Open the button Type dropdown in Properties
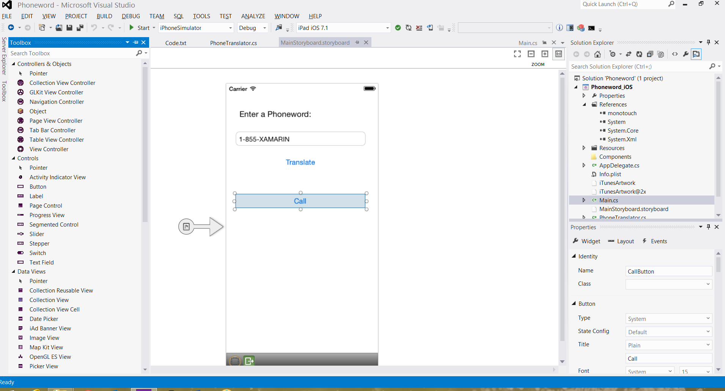The image size is (725, 391). [x=708, y=319]
